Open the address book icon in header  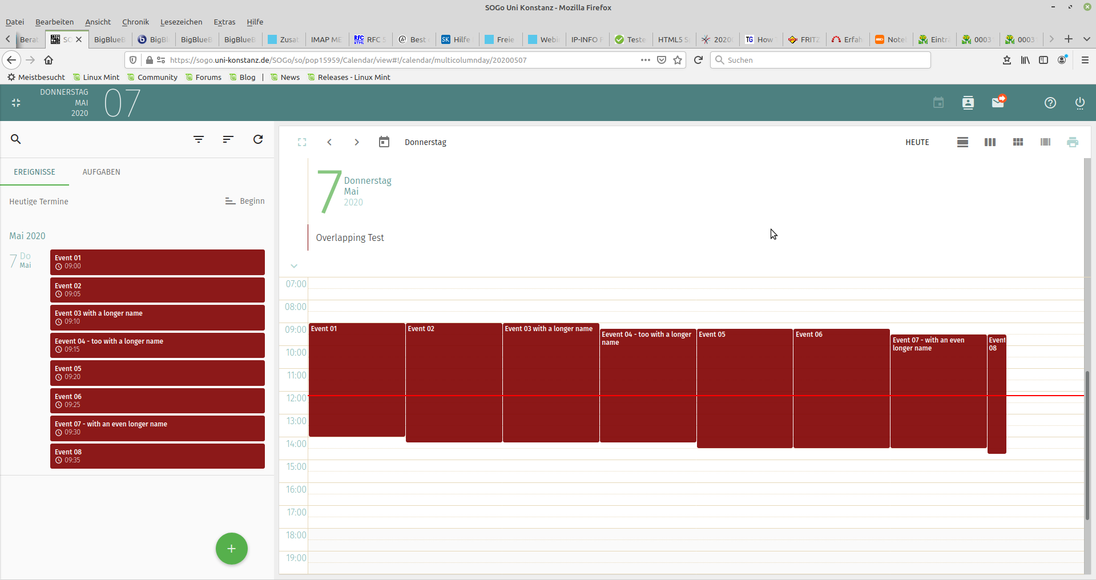[968, 103]
